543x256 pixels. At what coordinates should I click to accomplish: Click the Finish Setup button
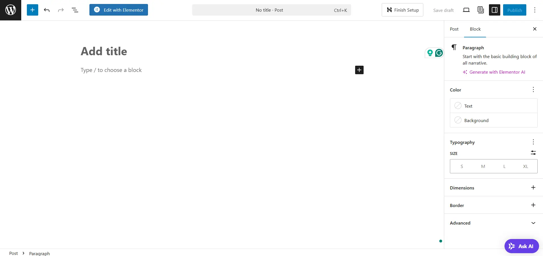[402, 10]
